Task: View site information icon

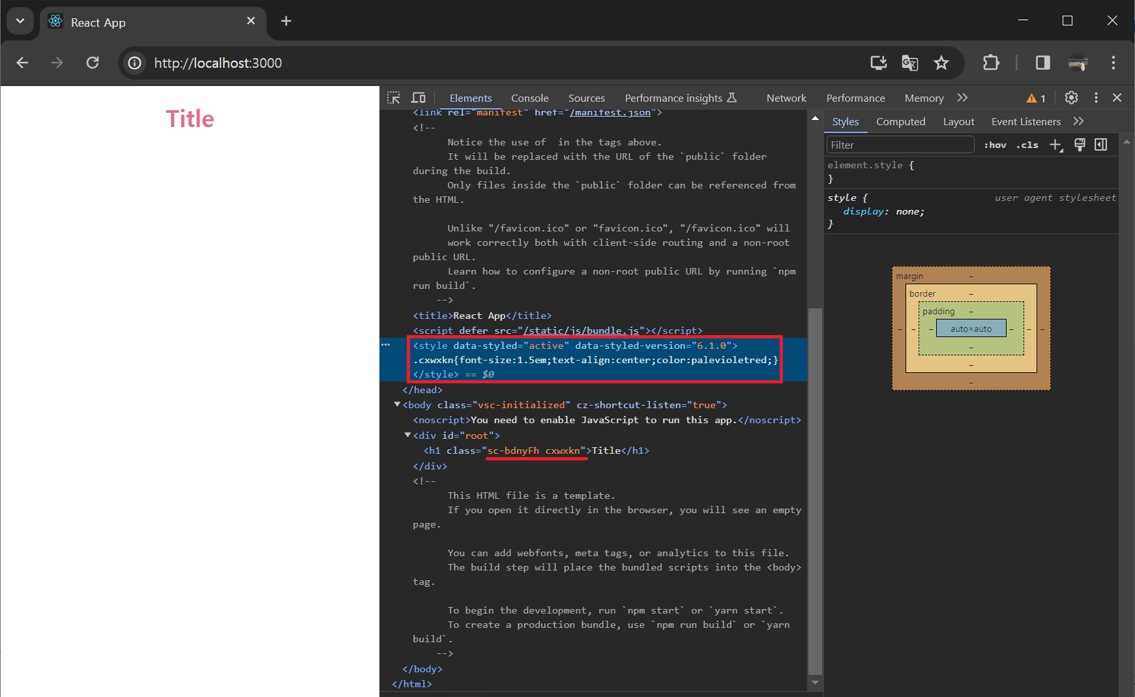Action: (135, 63)
